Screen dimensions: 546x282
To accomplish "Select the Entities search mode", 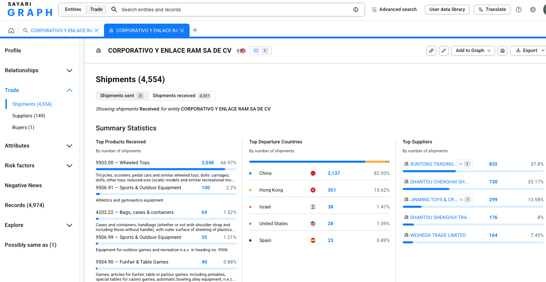I will (73, 10).
